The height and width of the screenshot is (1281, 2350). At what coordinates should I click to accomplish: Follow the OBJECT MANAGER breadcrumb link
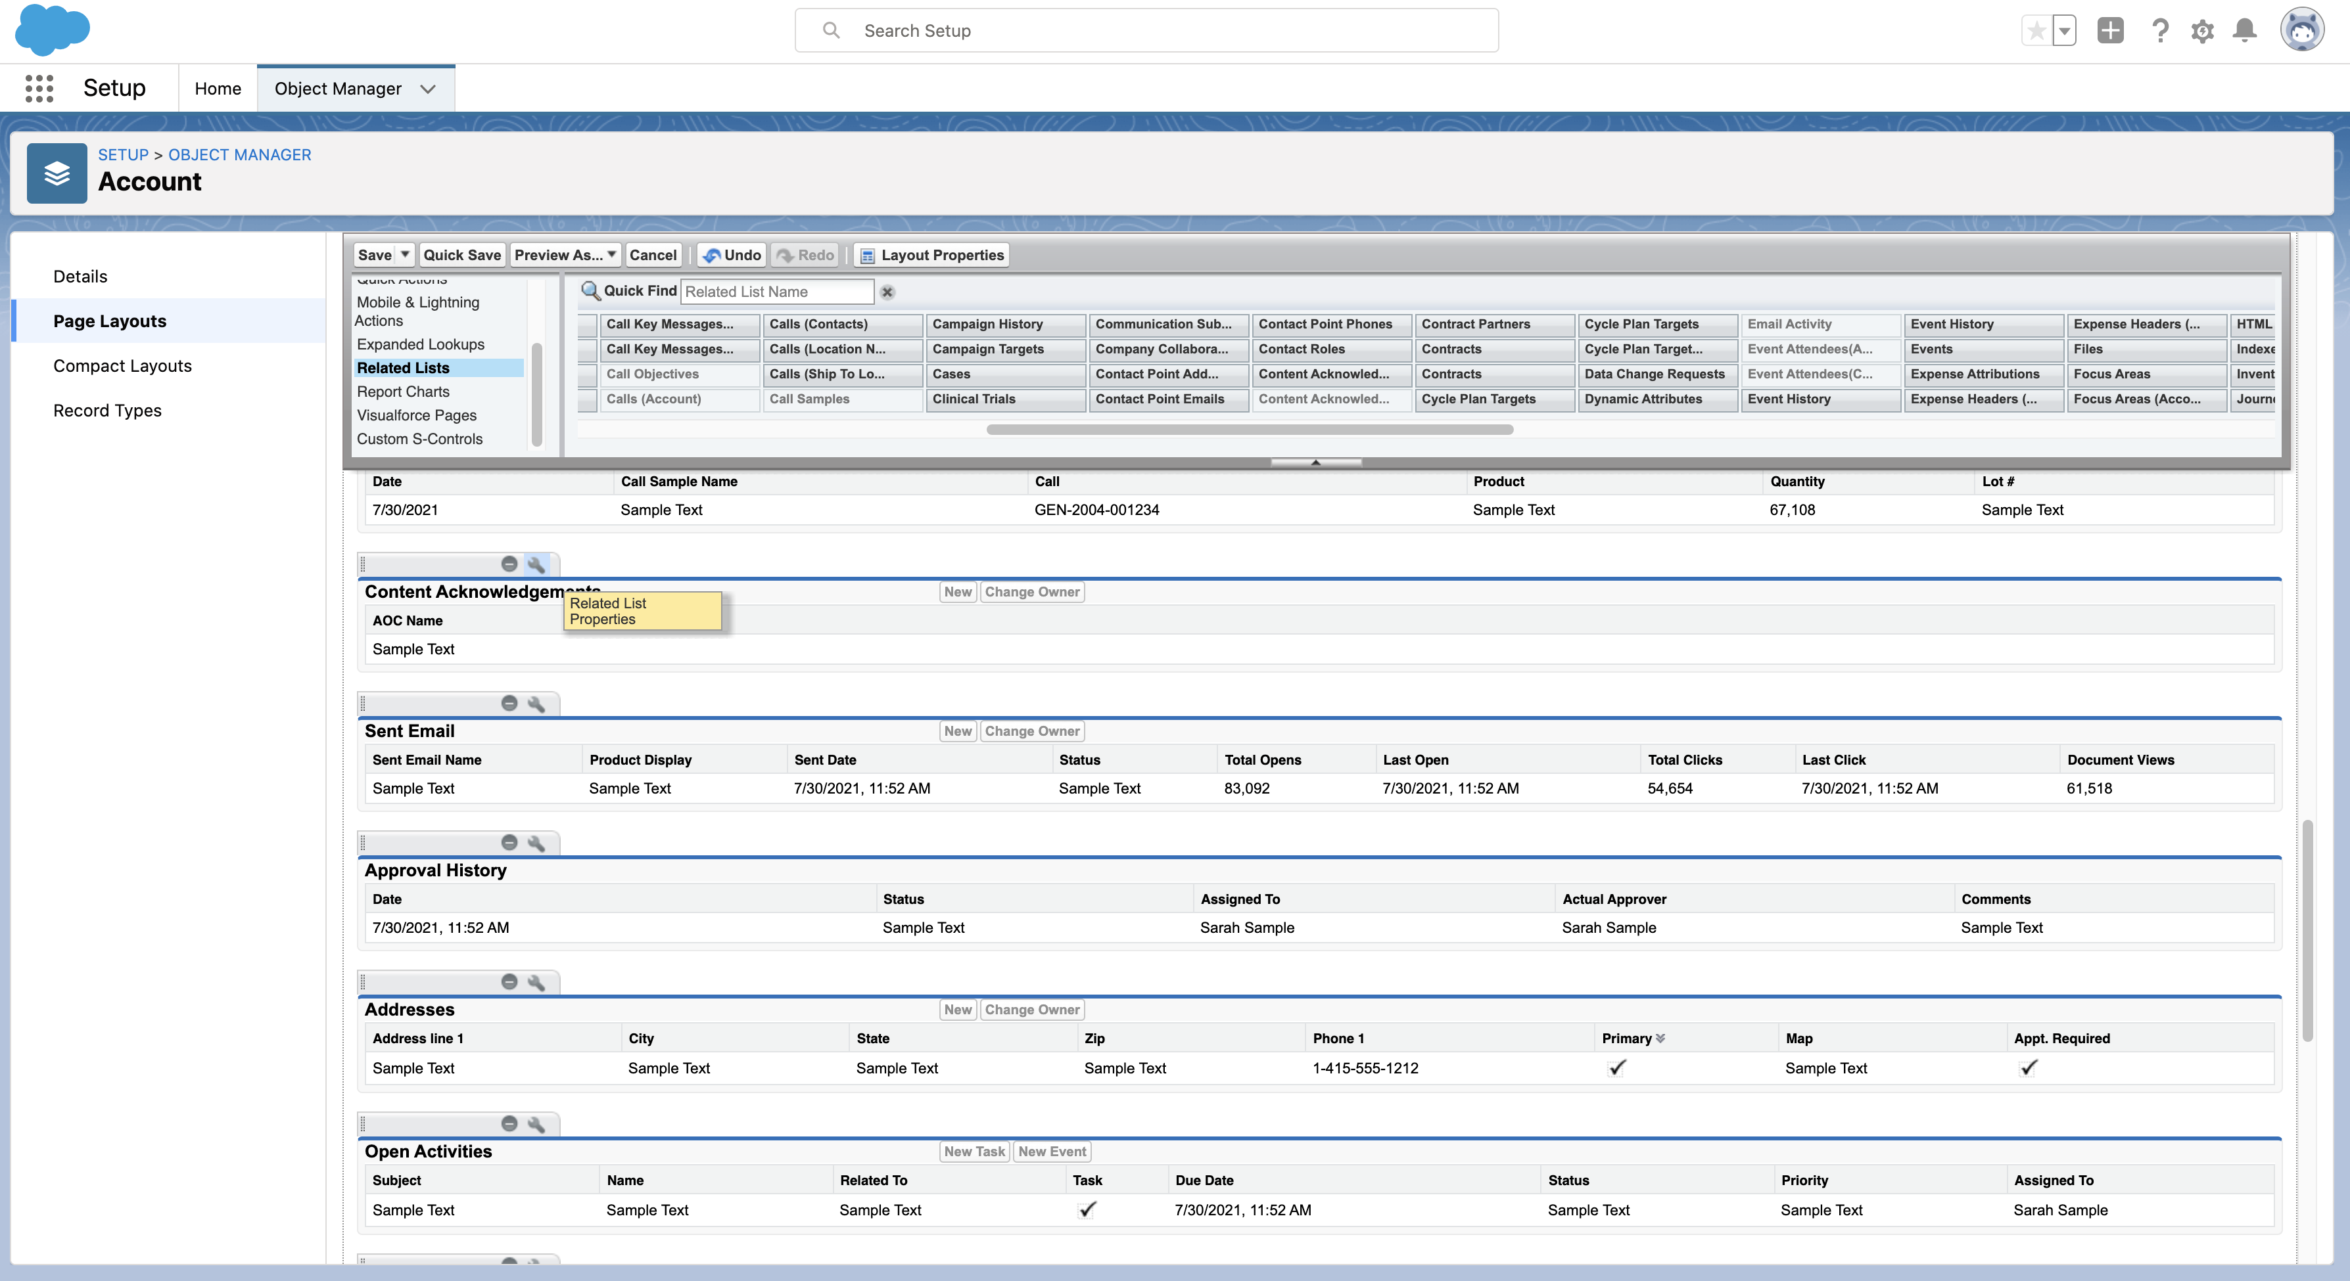pos(239,154)
